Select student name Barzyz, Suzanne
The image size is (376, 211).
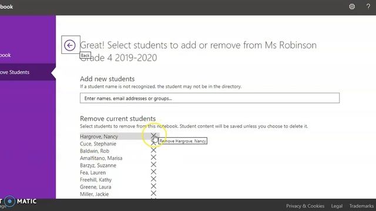[x=98, y=165]
